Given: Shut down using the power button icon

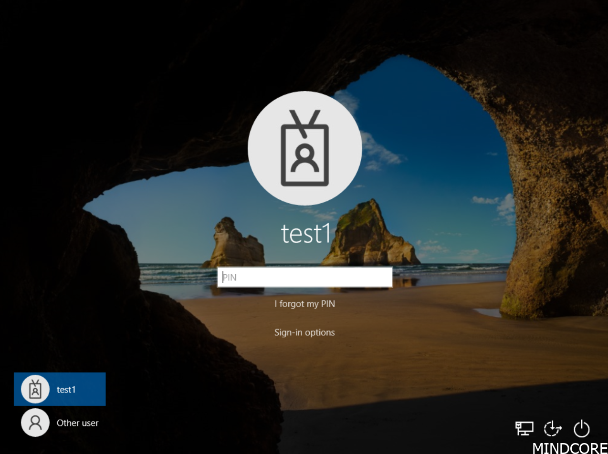Looking at the screenshot, I should (582, 429).
